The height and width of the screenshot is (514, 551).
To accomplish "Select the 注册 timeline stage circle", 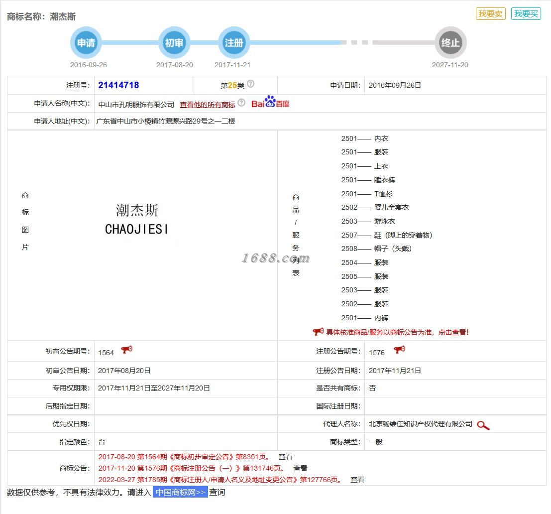I will (x=234, y=42).
